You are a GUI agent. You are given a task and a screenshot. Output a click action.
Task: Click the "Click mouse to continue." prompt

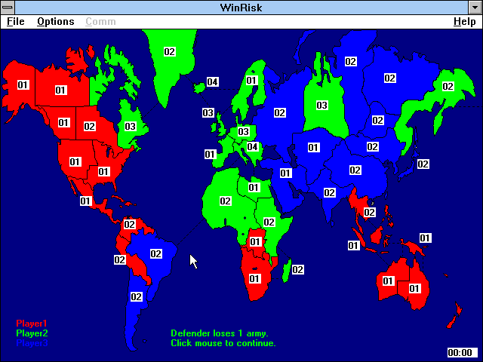pyautogui.click(x=223, y=343)
